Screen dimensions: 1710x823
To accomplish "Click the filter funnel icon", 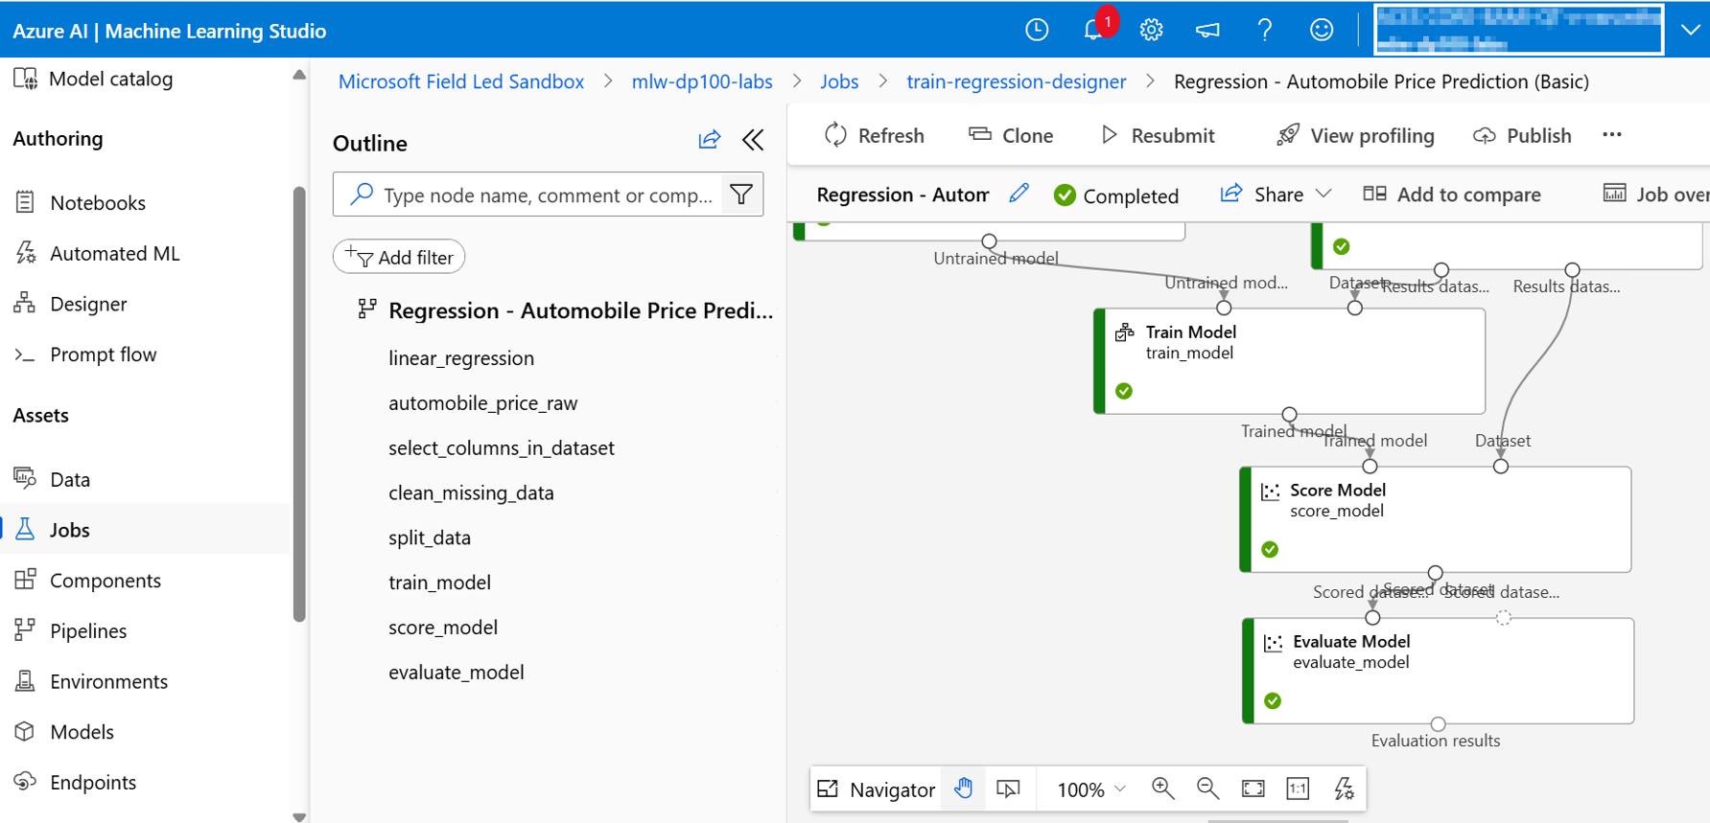I will (x=741, y=194).
